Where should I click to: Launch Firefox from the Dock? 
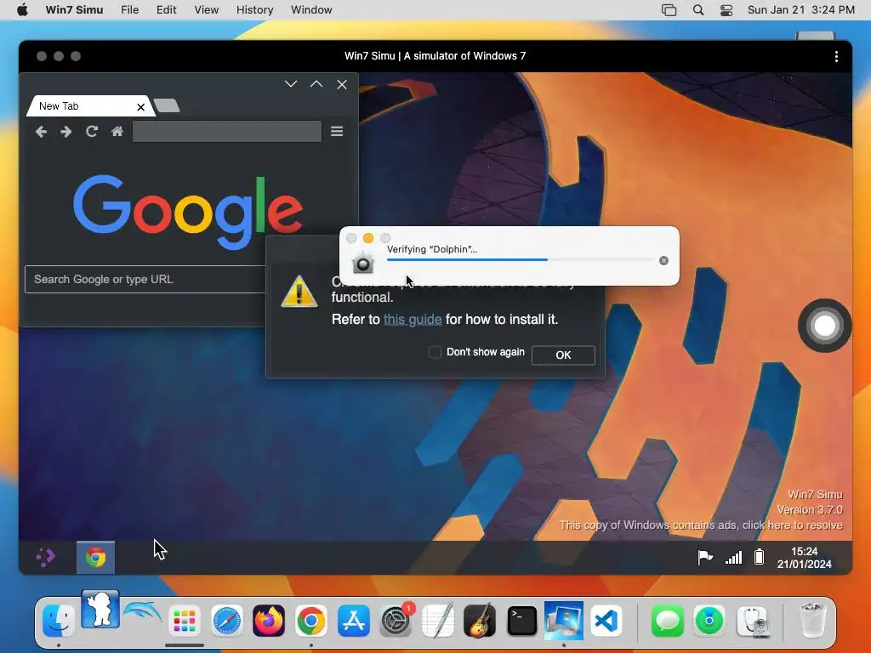click(269, 620)
